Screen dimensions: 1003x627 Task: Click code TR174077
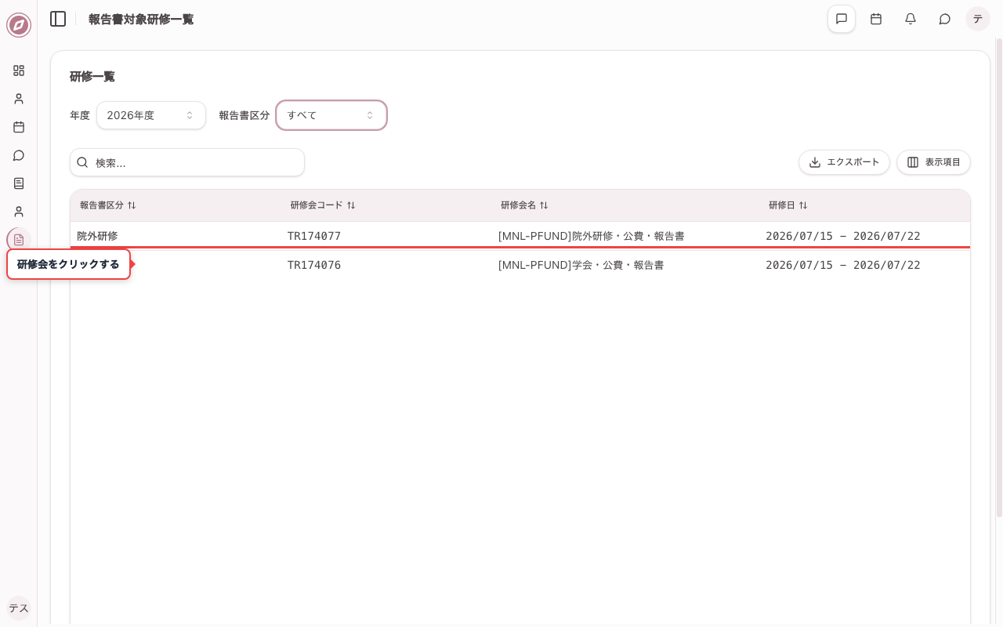click(314, 236)
